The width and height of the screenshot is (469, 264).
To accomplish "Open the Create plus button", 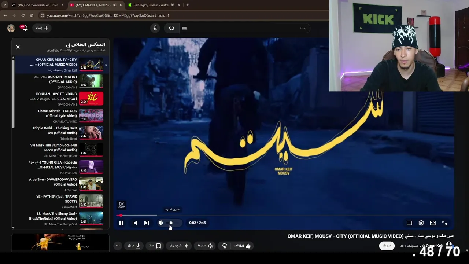I will click(43, 28).
